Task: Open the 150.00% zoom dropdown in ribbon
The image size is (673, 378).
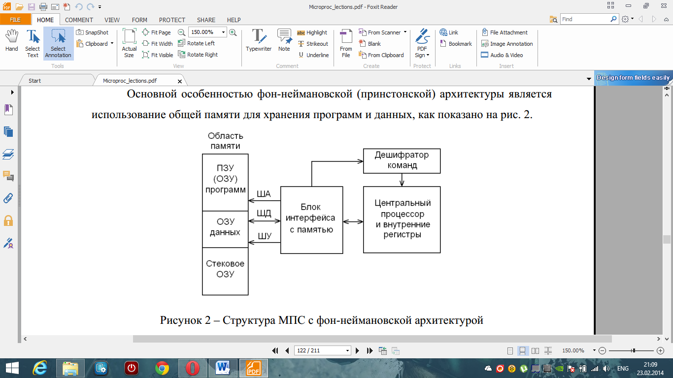Action: coord(223,32)
